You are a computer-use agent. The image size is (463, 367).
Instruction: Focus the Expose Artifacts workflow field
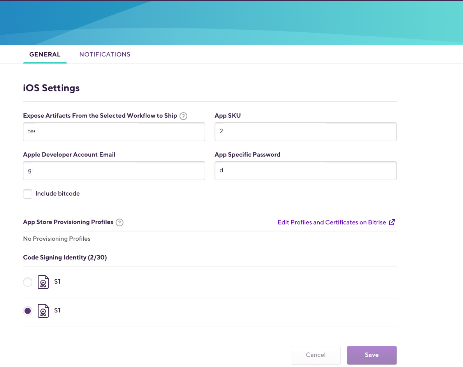[x=114, y=132]
